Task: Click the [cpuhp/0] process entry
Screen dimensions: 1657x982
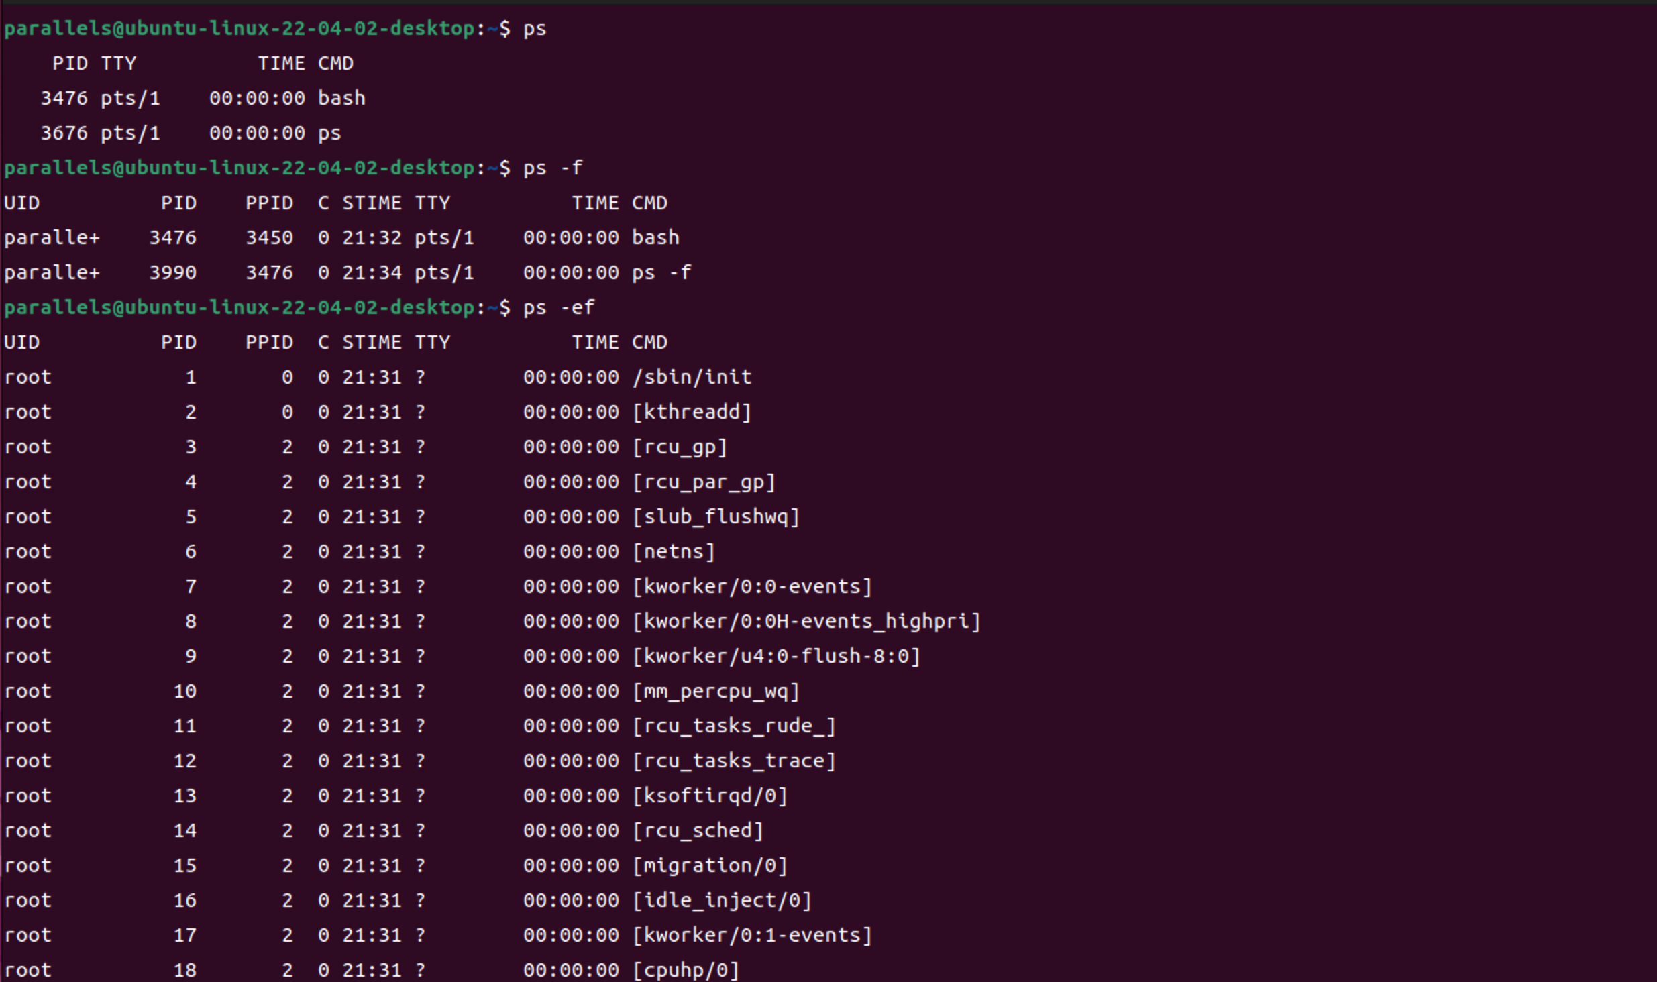Action: 686,970
